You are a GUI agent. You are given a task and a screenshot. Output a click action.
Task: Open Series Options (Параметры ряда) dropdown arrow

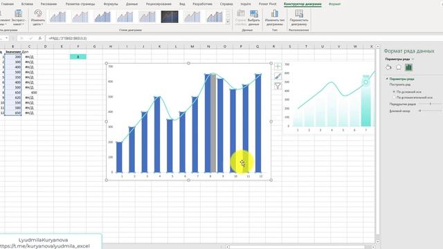pos(413,59)
